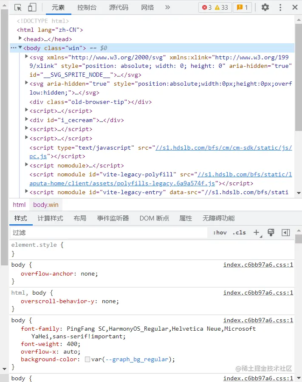The image size is (302, 382).
Task: Switch to the 控制台 tab
Action: click(x=87, y=8)
